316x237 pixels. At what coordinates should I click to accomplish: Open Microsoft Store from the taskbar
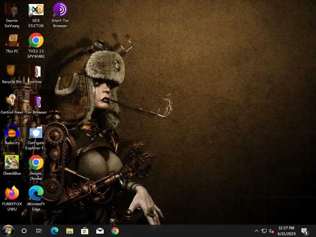point(85,231)
